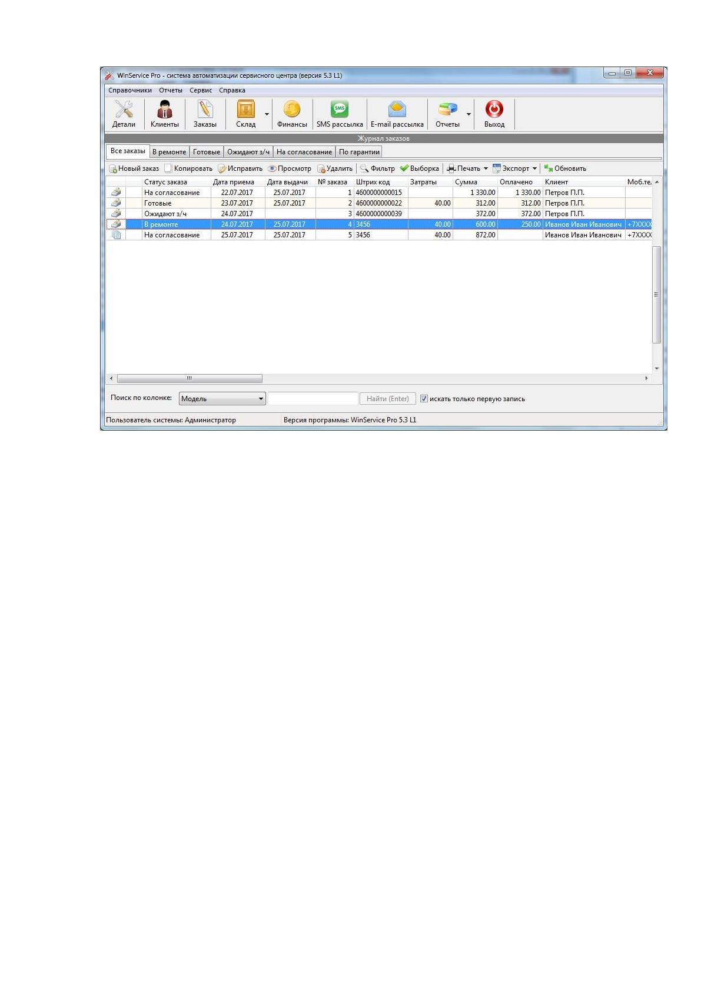Refresh the list with Обновить
This screenshot has width=701, height=992.
565,168
